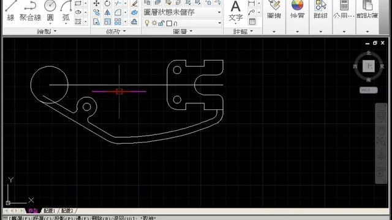Expand the Annotation (註解) panel title
The width and height of the screenshot is (392, 220).
pos(243,31)
